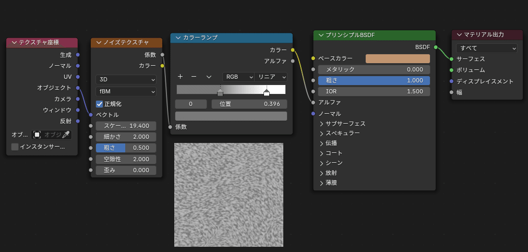The image size is (528, 252).
Task: Click the プリンシプルBSDF アルファ input socket
Action: coord(313,102)
